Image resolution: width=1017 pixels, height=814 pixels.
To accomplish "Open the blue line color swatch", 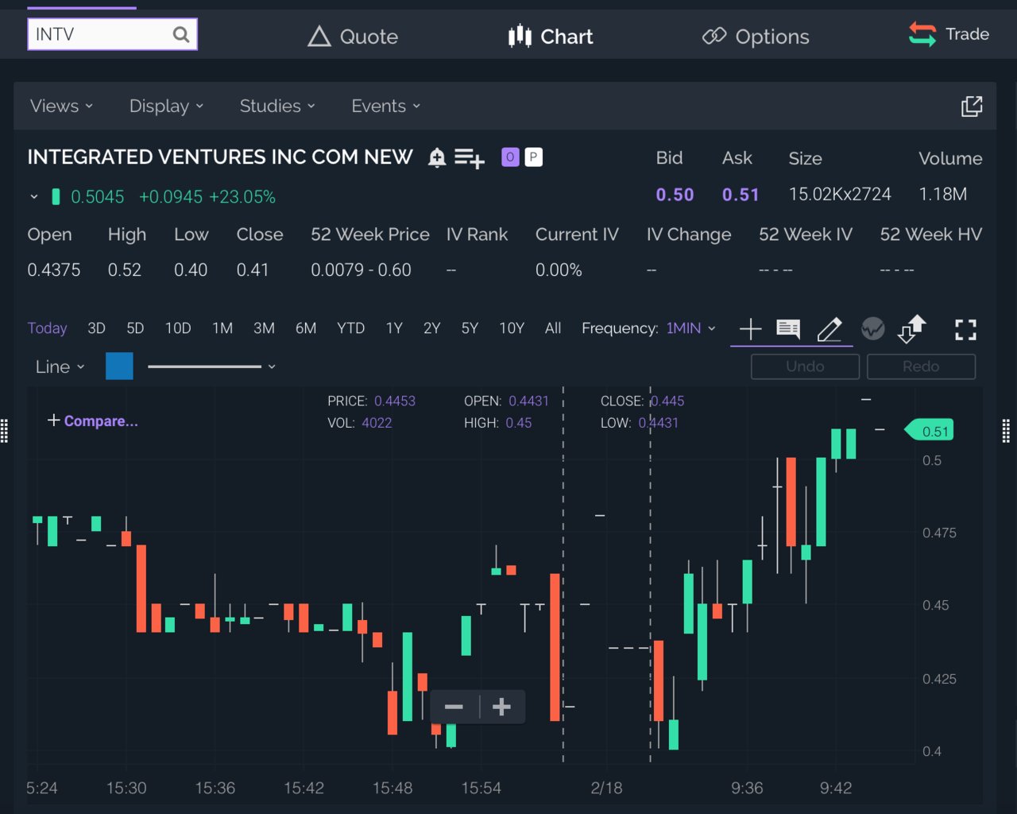I will pyautogui.click(x=119, y=366).
